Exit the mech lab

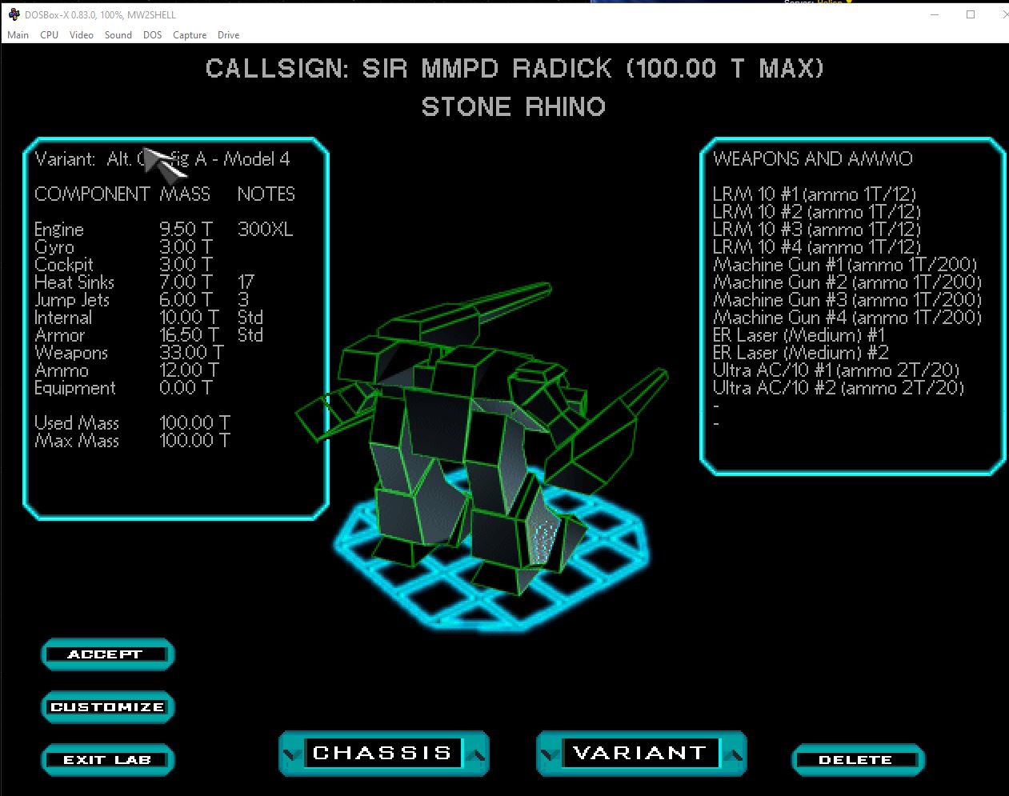106,760
